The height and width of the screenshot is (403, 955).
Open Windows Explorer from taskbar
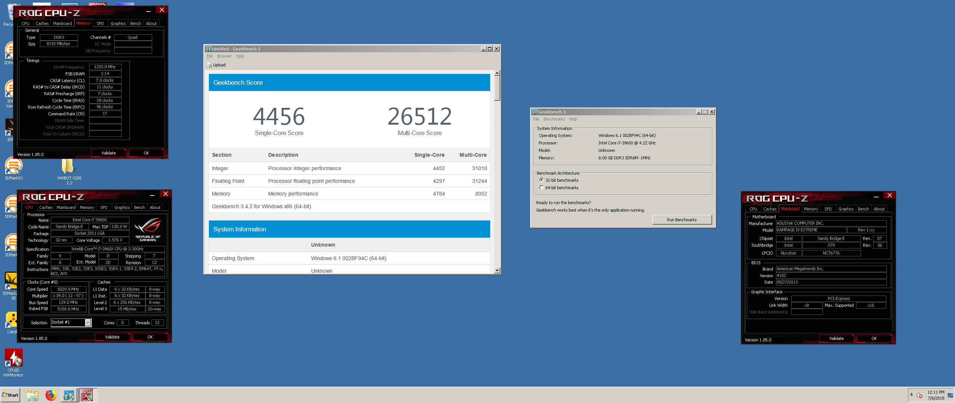coord(32,395)
